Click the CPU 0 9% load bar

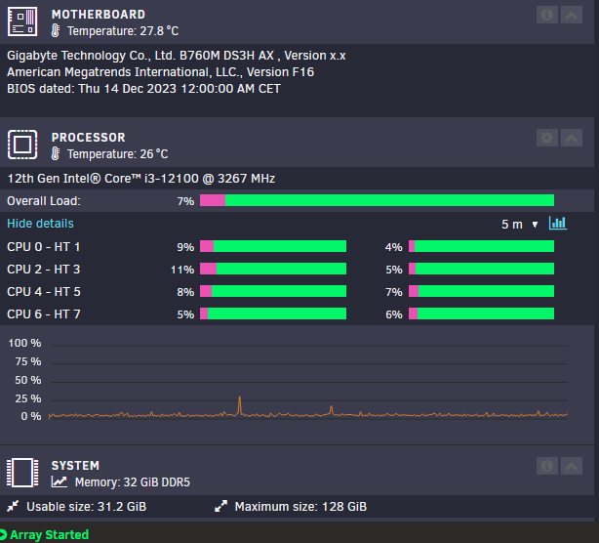[273, 246]
